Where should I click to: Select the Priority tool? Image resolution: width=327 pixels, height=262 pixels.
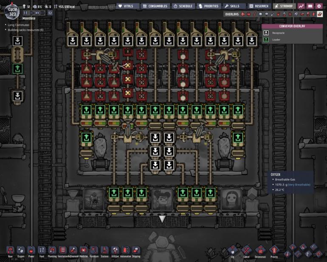point(274,251)
